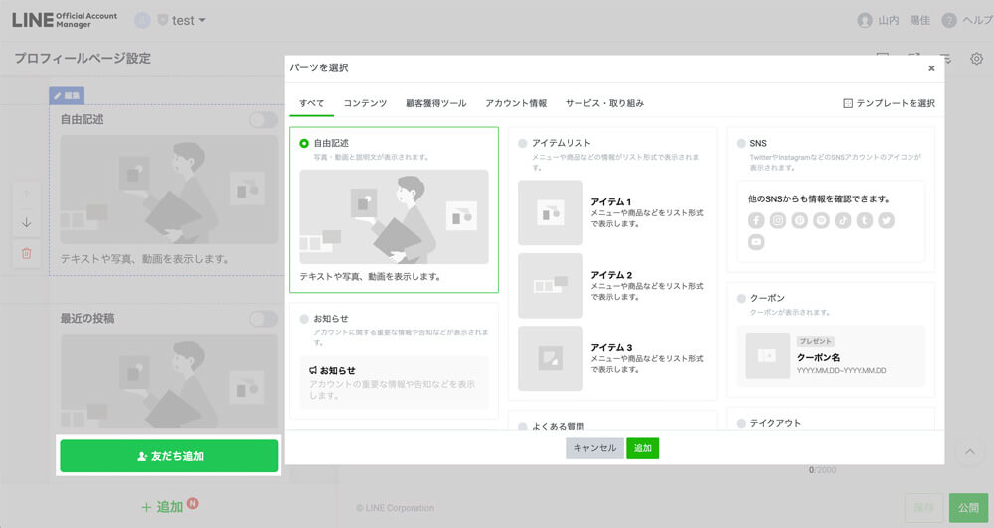The width and height of the screenshot is (994, 528).
Task: Toggle the 最近の投稿 switch
Action: [263, 319]
